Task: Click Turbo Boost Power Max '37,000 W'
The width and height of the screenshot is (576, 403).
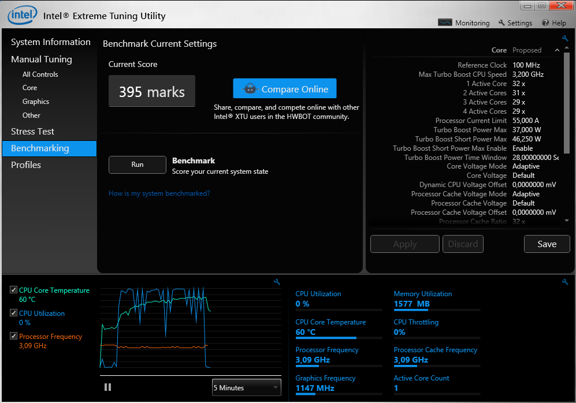Action: (527, 129)
